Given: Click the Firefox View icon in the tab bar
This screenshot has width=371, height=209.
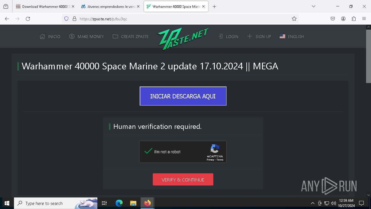Looking at the screenshot, I should [x=6, y=6].
